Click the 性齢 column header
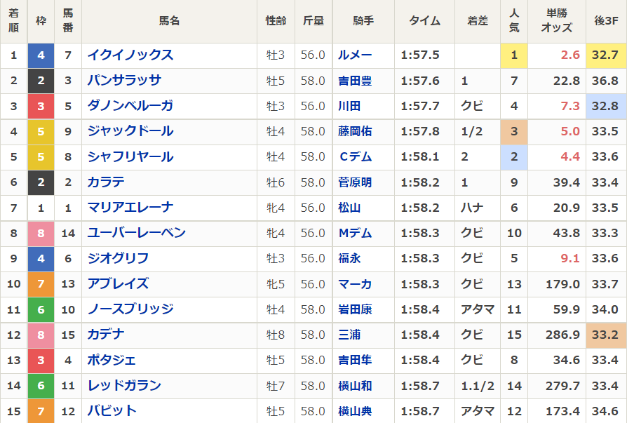Viewport: 627px width, 423px height. tap(276, 21)
